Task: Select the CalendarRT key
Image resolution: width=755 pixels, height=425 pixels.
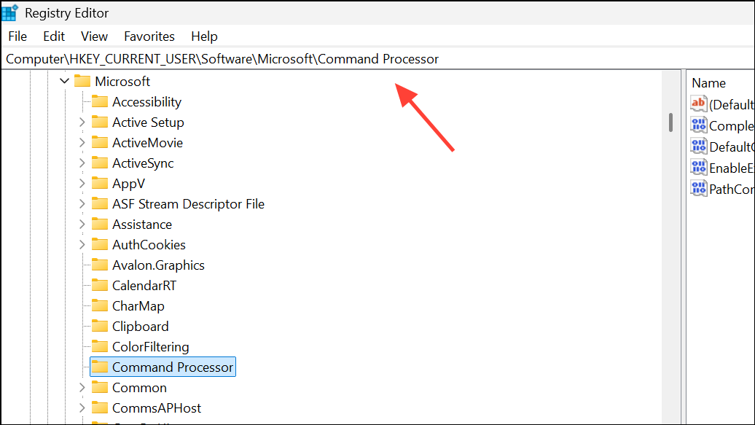Action: [x=144, y=286]
